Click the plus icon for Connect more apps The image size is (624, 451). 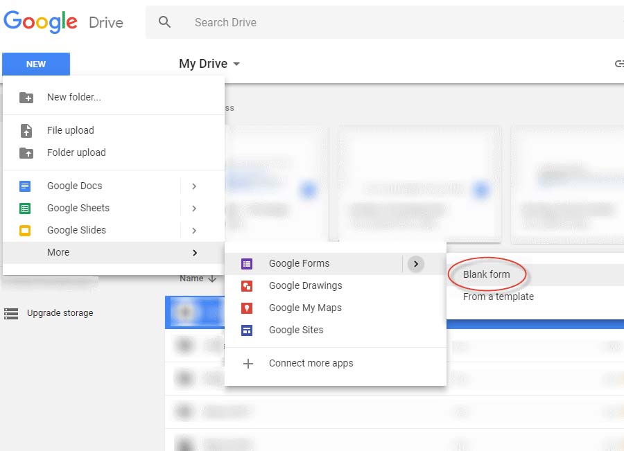248,364
